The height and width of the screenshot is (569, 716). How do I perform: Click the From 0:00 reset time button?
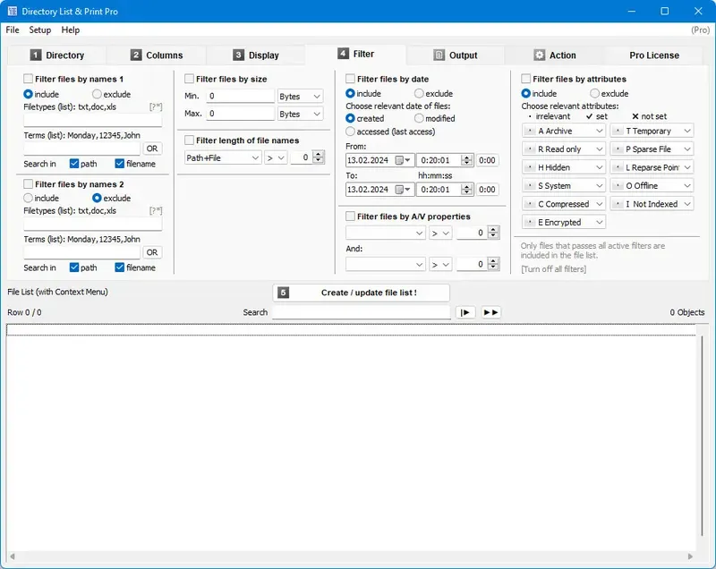pyautogui.click(x=487, y=160)
